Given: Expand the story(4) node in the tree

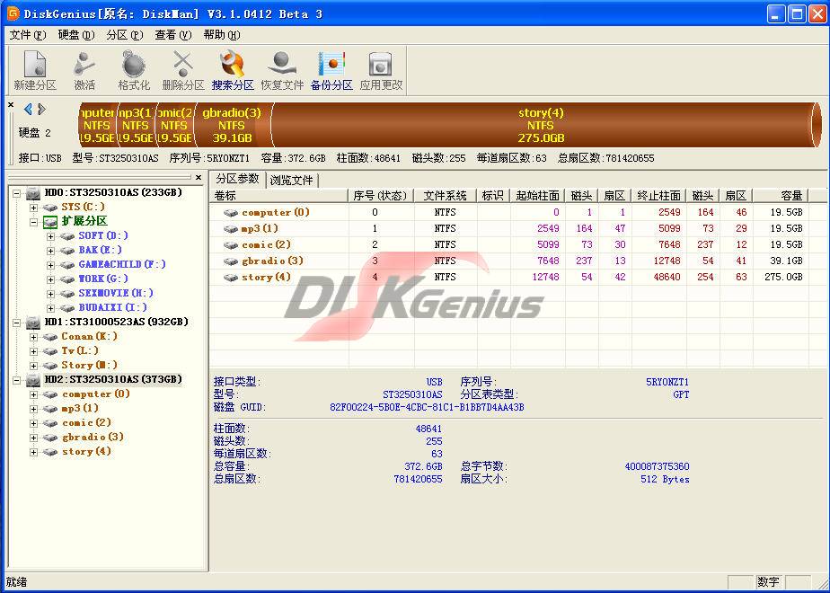Looking at the screenshot, I should 33,452.
